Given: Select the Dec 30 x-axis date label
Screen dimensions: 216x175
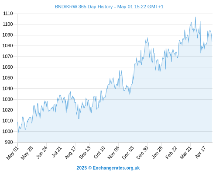Looking at the screenshot, I should pyautogui.click(x=142, y=153).
